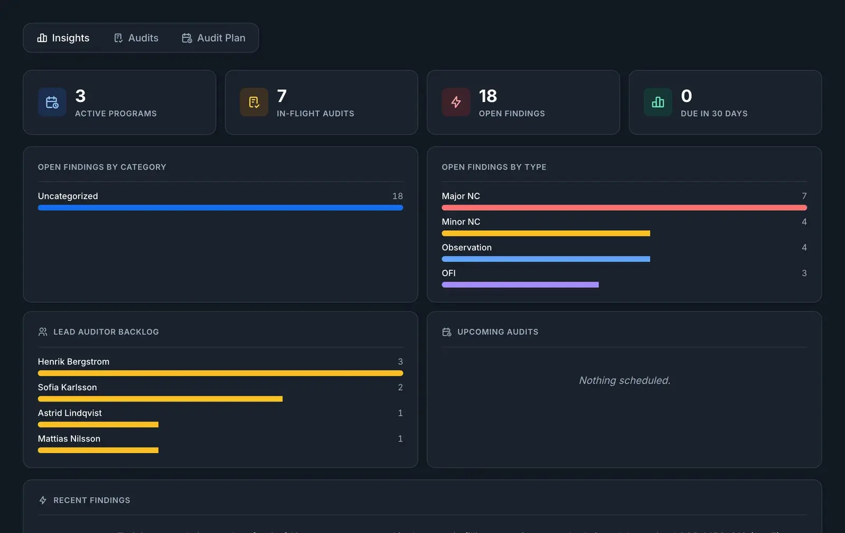
Task: Open the Active Programs stat card
Action: 119,102
